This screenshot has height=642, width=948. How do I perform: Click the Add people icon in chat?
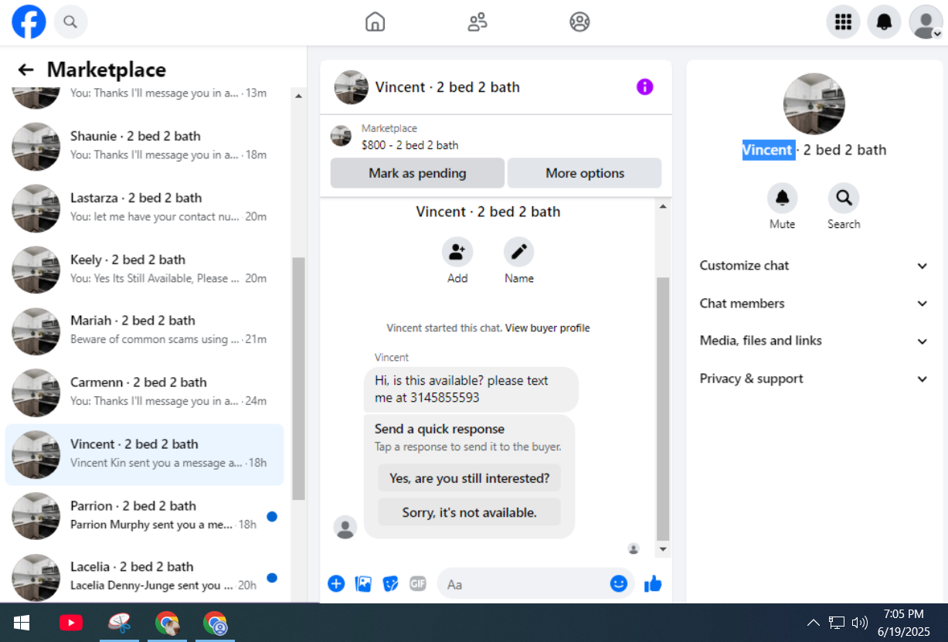457,253
